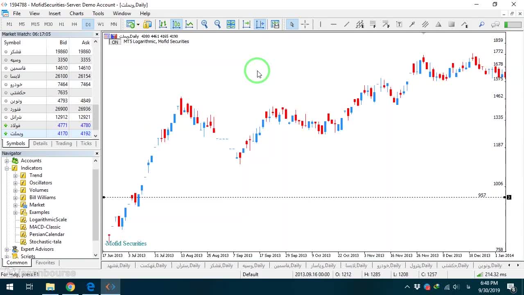Image resolution: width=524 pixels, height=295 pixels.
Task: Click the Bid column header
Action: pyautogui.click(x=63, y=43)
